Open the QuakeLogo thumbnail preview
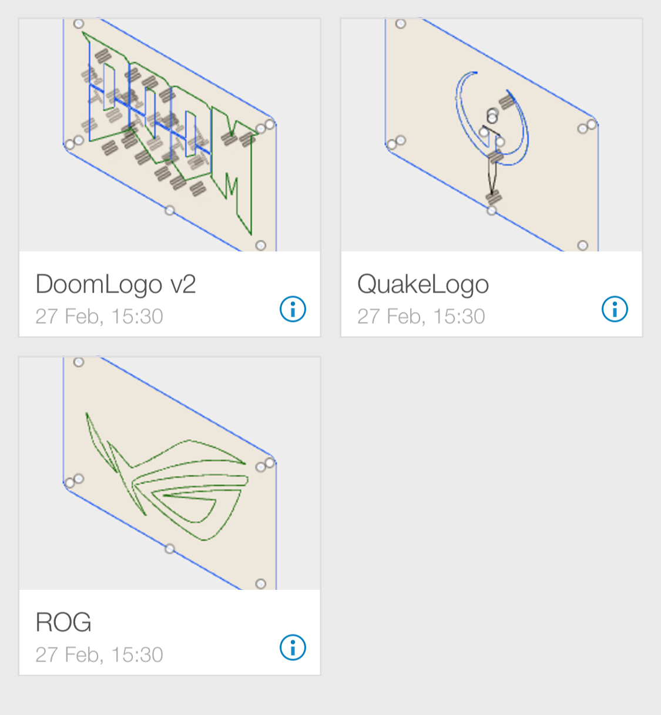 point(491,135)
